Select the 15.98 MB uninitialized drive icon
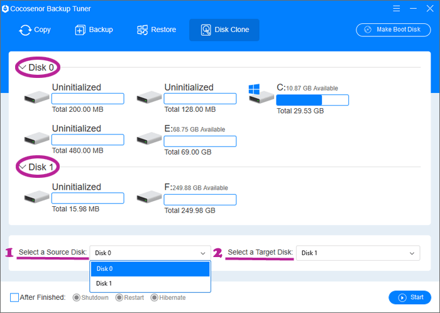This screenshot has height=313, width=440. coord(36,197)
